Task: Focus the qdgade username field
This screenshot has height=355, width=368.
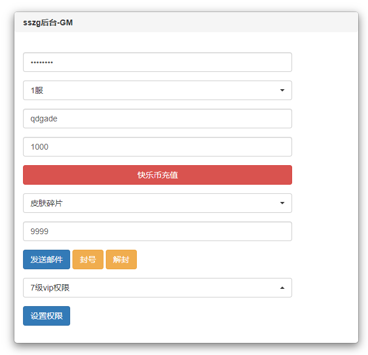Action: coord(157,119)
